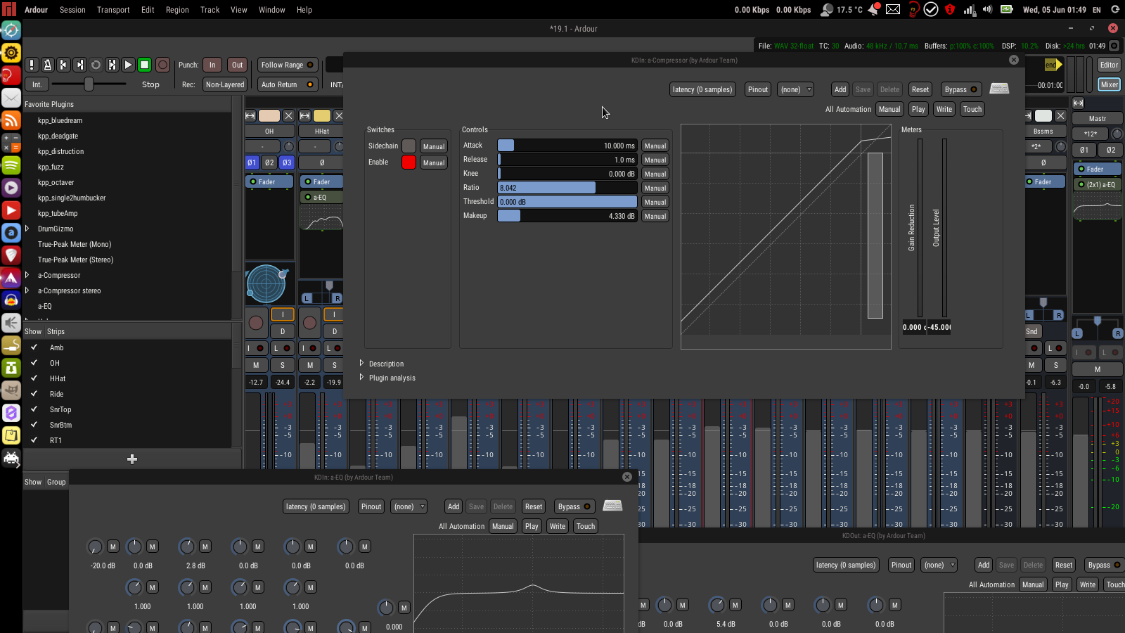Viewport: 1125px width, 633px height.
Task: Toggle Follow Range button
Action: (288, 65)
